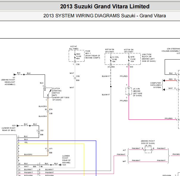Click the '4WD FUSE 40A' label
The image size is (180, 176).
(x=79, y=56)
